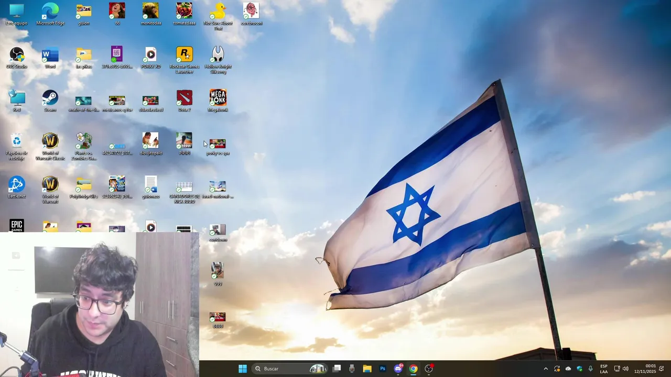The image size is (671, 377).
Task: Select the guionazo Word document
Action: 151,187
